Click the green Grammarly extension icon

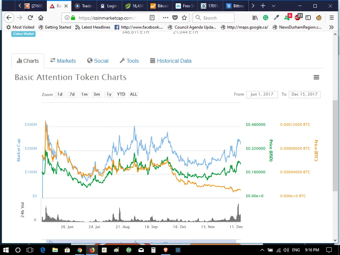tap(265, 18)
